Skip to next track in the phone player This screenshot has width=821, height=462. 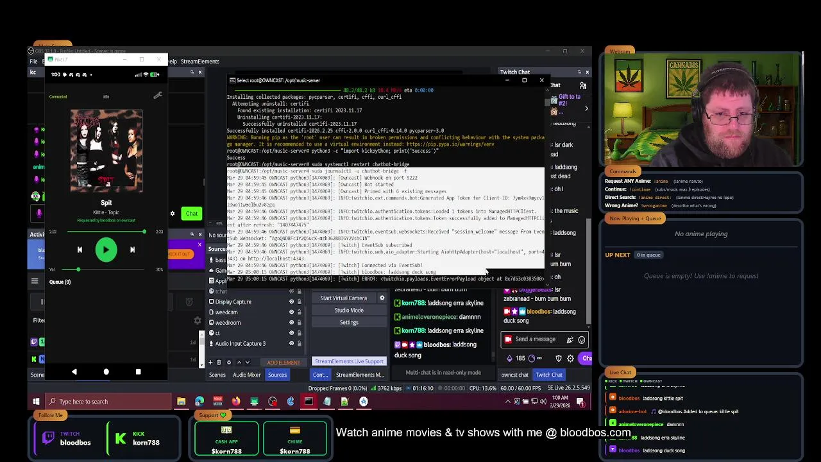[x=132, y=250]
